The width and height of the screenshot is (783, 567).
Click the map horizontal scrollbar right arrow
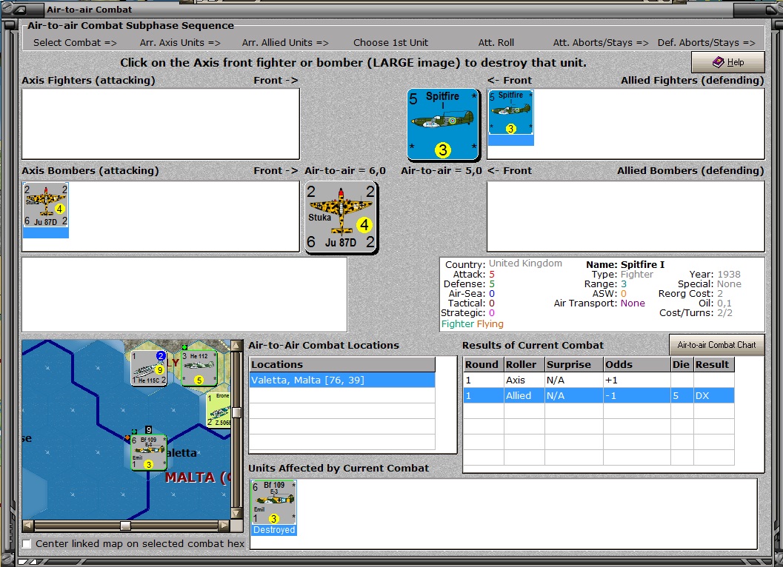coord(224,525)
